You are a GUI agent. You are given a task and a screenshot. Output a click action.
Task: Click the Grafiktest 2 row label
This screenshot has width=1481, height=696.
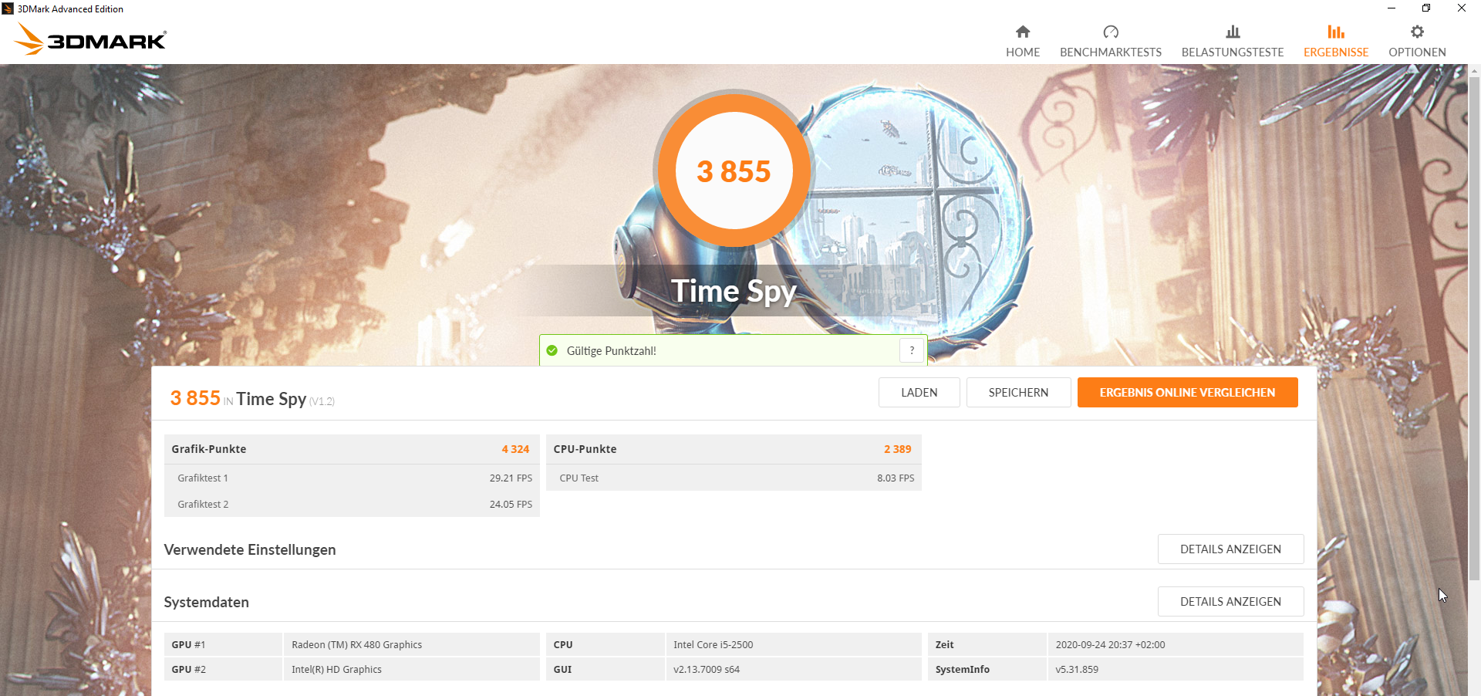click(203, 504)
